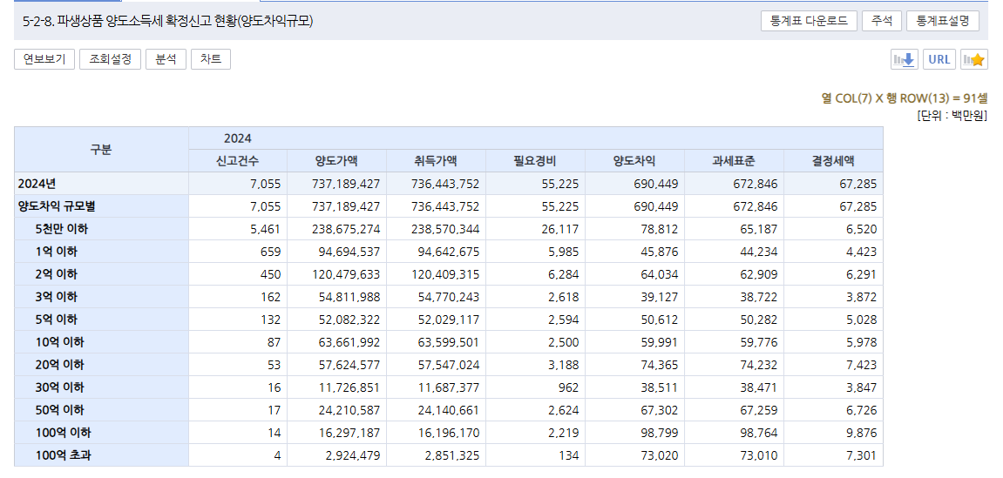Click the value 24,140,661
Viewport: 1003px width, 478px height.
448,410
